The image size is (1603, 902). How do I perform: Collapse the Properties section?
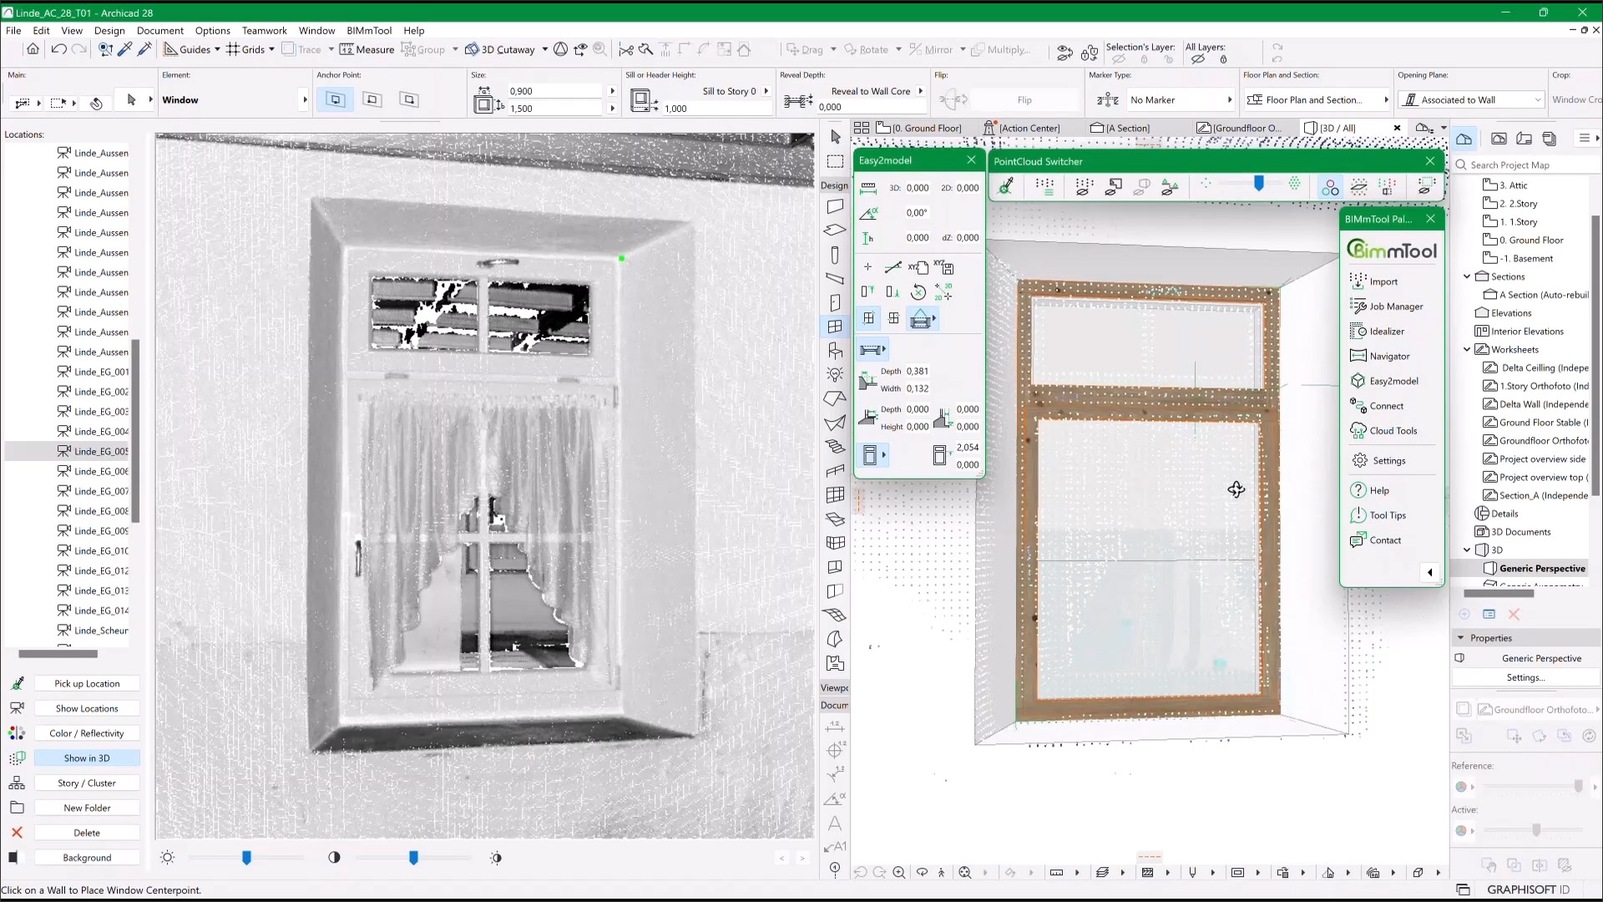1460,638
